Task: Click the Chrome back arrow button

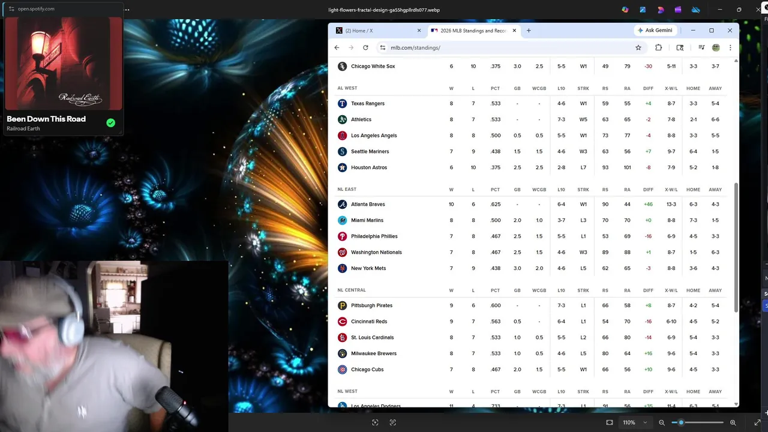Action: [x=337, y=47]
